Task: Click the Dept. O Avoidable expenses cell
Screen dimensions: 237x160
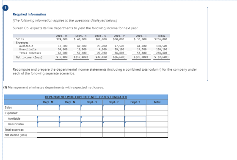Action: tap(92, 119)
